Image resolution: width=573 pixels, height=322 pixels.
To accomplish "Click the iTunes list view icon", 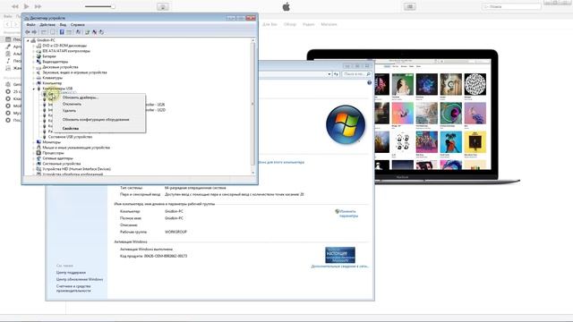I will click(x=410, y=6).
